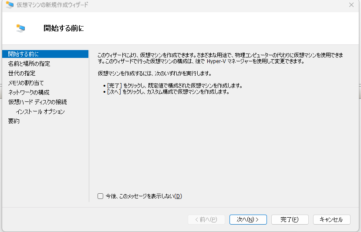Open the 世代の指定 step
The image size is (361, 232).
pos(22,73)
